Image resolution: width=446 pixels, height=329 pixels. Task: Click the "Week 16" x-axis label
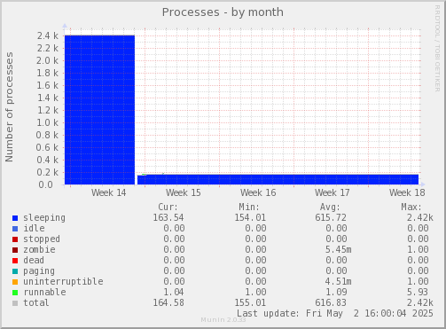258,192
